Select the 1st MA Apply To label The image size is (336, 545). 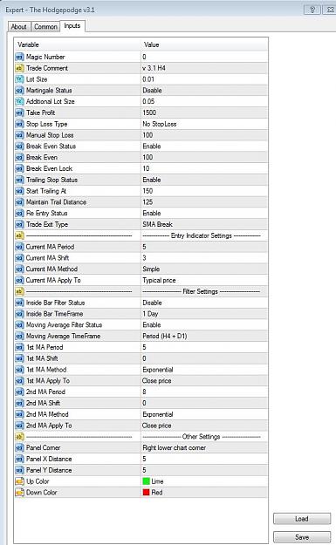48,381
